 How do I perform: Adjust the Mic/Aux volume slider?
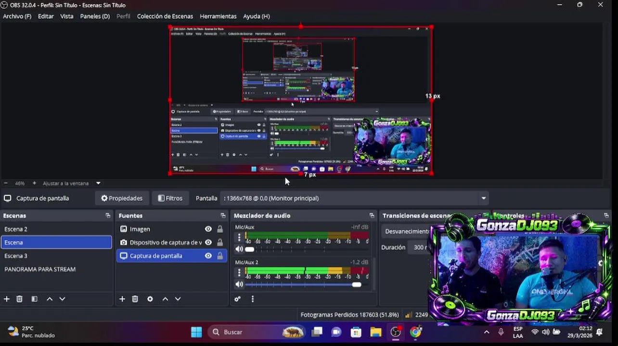(x=306, y=249)
